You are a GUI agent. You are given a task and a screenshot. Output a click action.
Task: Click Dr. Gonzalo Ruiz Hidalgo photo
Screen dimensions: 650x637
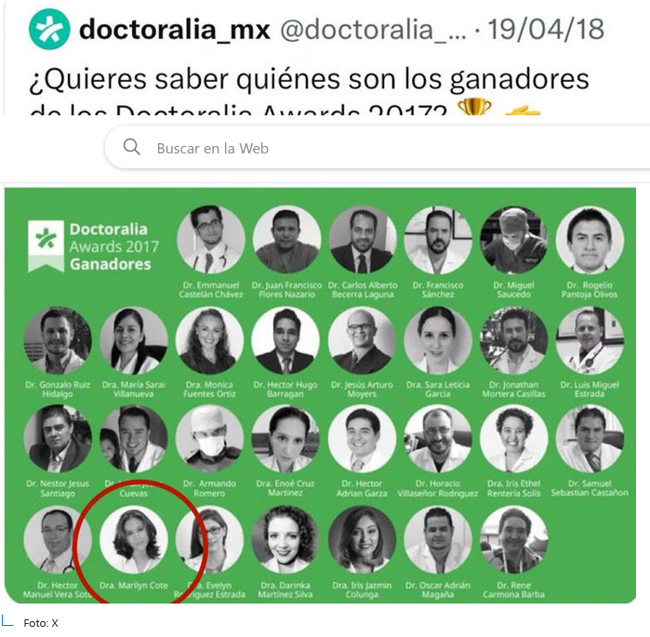(x=58, y=340)
